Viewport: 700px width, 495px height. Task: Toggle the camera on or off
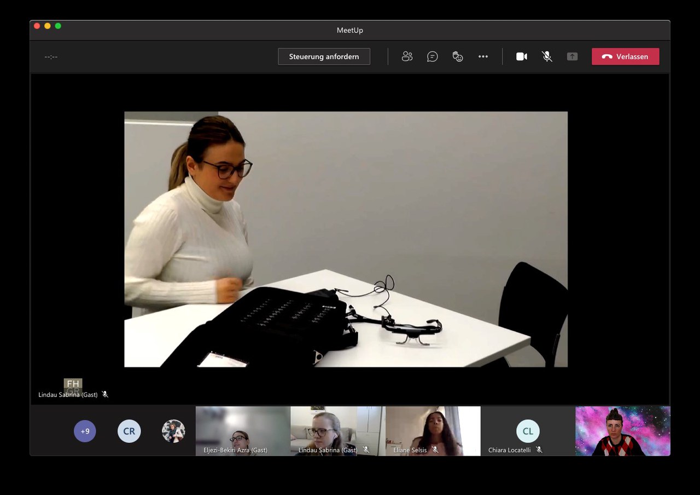[522, 56]
